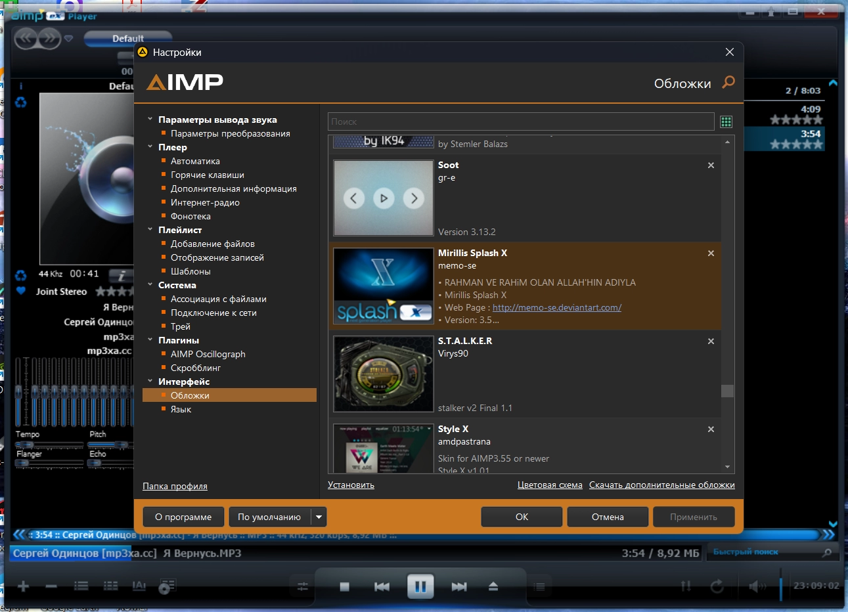Click the scroll-left arrows on the track ticker

pyautogui.click(x=20, y=535)
